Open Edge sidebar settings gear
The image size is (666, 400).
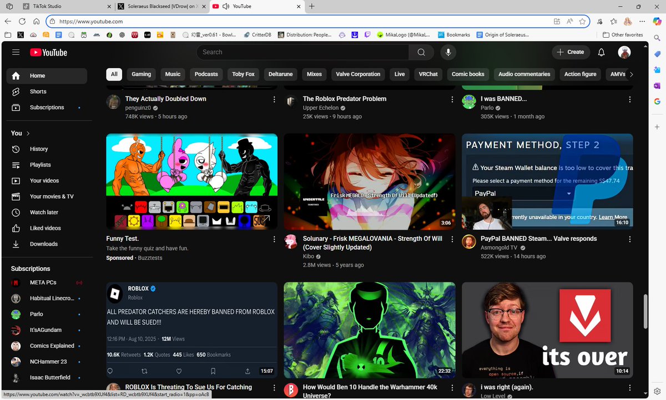click(657, 391)
